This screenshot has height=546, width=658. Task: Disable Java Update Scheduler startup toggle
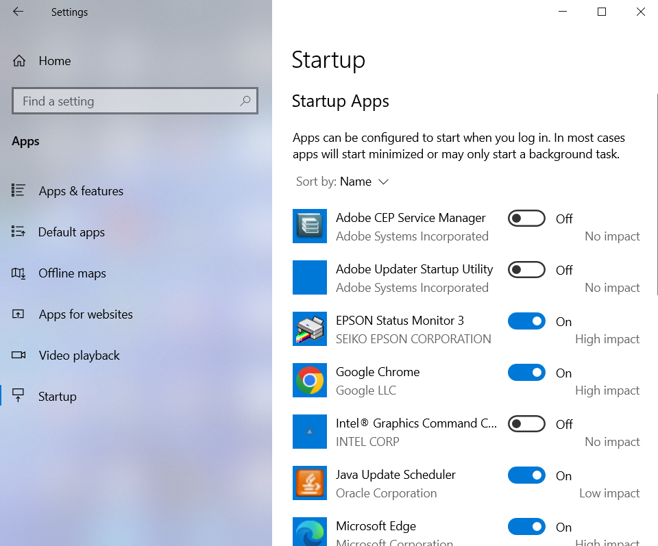(x=526, y=475)
